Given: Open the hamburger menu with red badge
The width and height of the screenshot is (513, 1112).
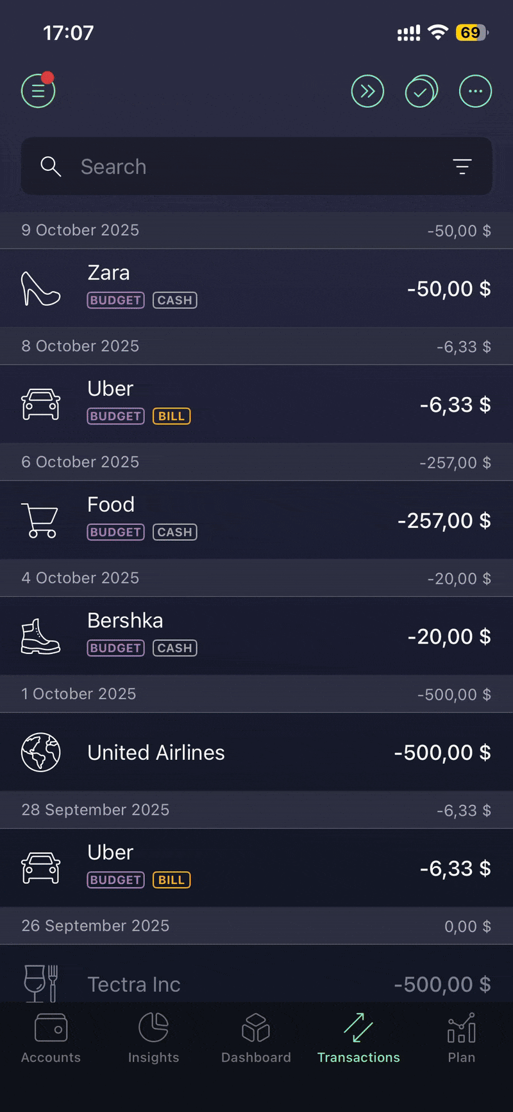Looking at the screenshot, I should 38,91.
